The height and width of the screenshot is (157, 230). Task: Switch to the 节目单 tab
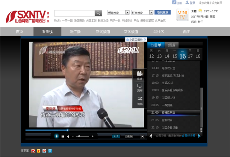tap(156, 45)
